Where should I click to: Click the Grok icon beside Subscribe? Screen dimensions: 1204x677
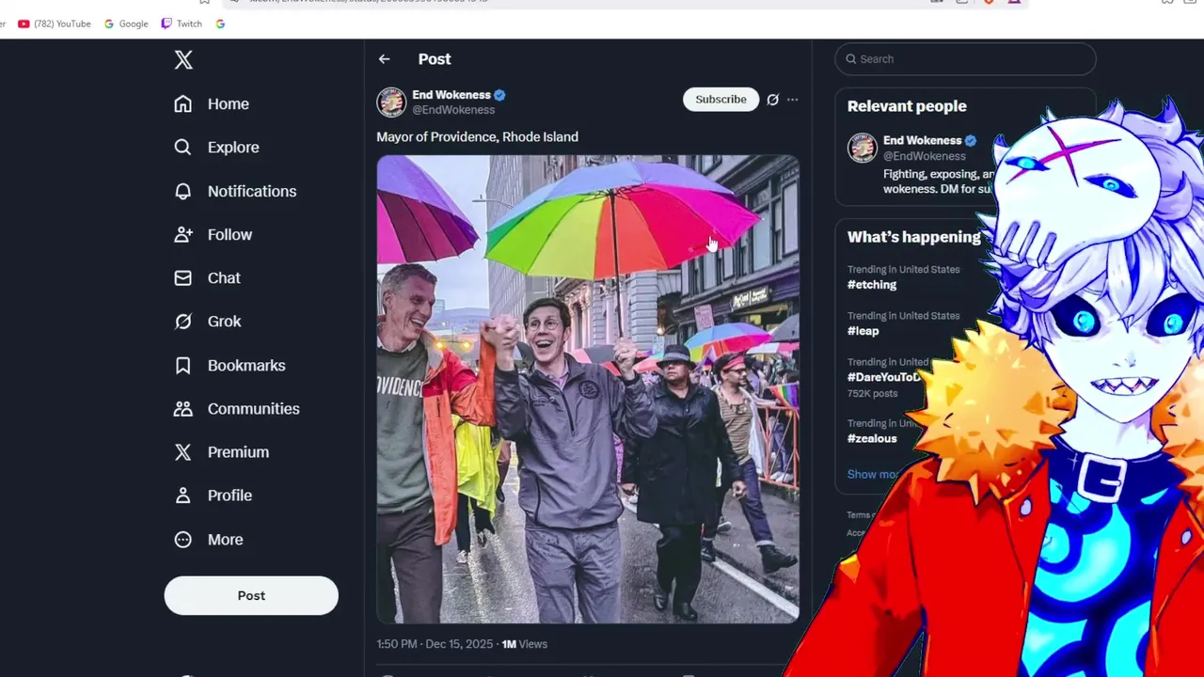point(772,100)
